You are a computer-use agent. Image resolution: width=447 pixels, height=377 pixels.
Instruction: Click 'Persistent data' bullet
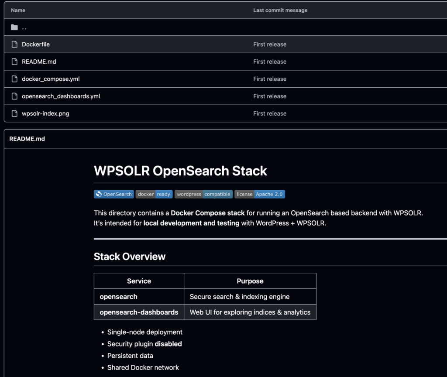click(x=130, y=356)
